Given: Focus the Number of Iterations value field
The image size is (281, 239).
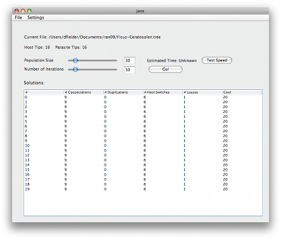Looking at the screenshot, I should pos(129,69).
